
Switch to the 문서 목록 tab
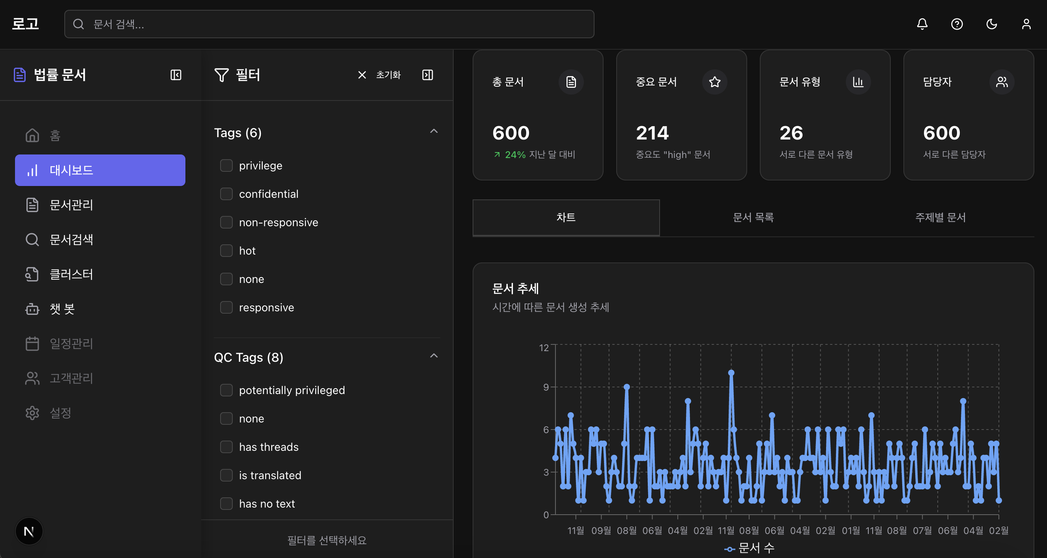[753, 217]
